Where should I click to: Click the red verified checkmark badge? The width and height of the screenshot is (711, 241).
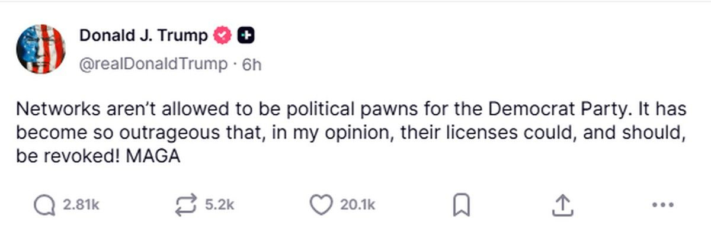[x=222, y=36]
